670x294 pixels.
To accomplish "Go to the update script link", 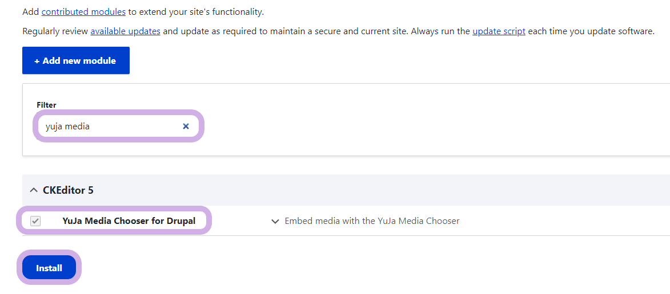I will pyautogui.click(x=499, y=31).
